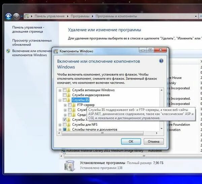Click the Компоненты Windows title bar icon
Image resolution: width=202 pixels, height=184 pixels.
coord(56,51)
